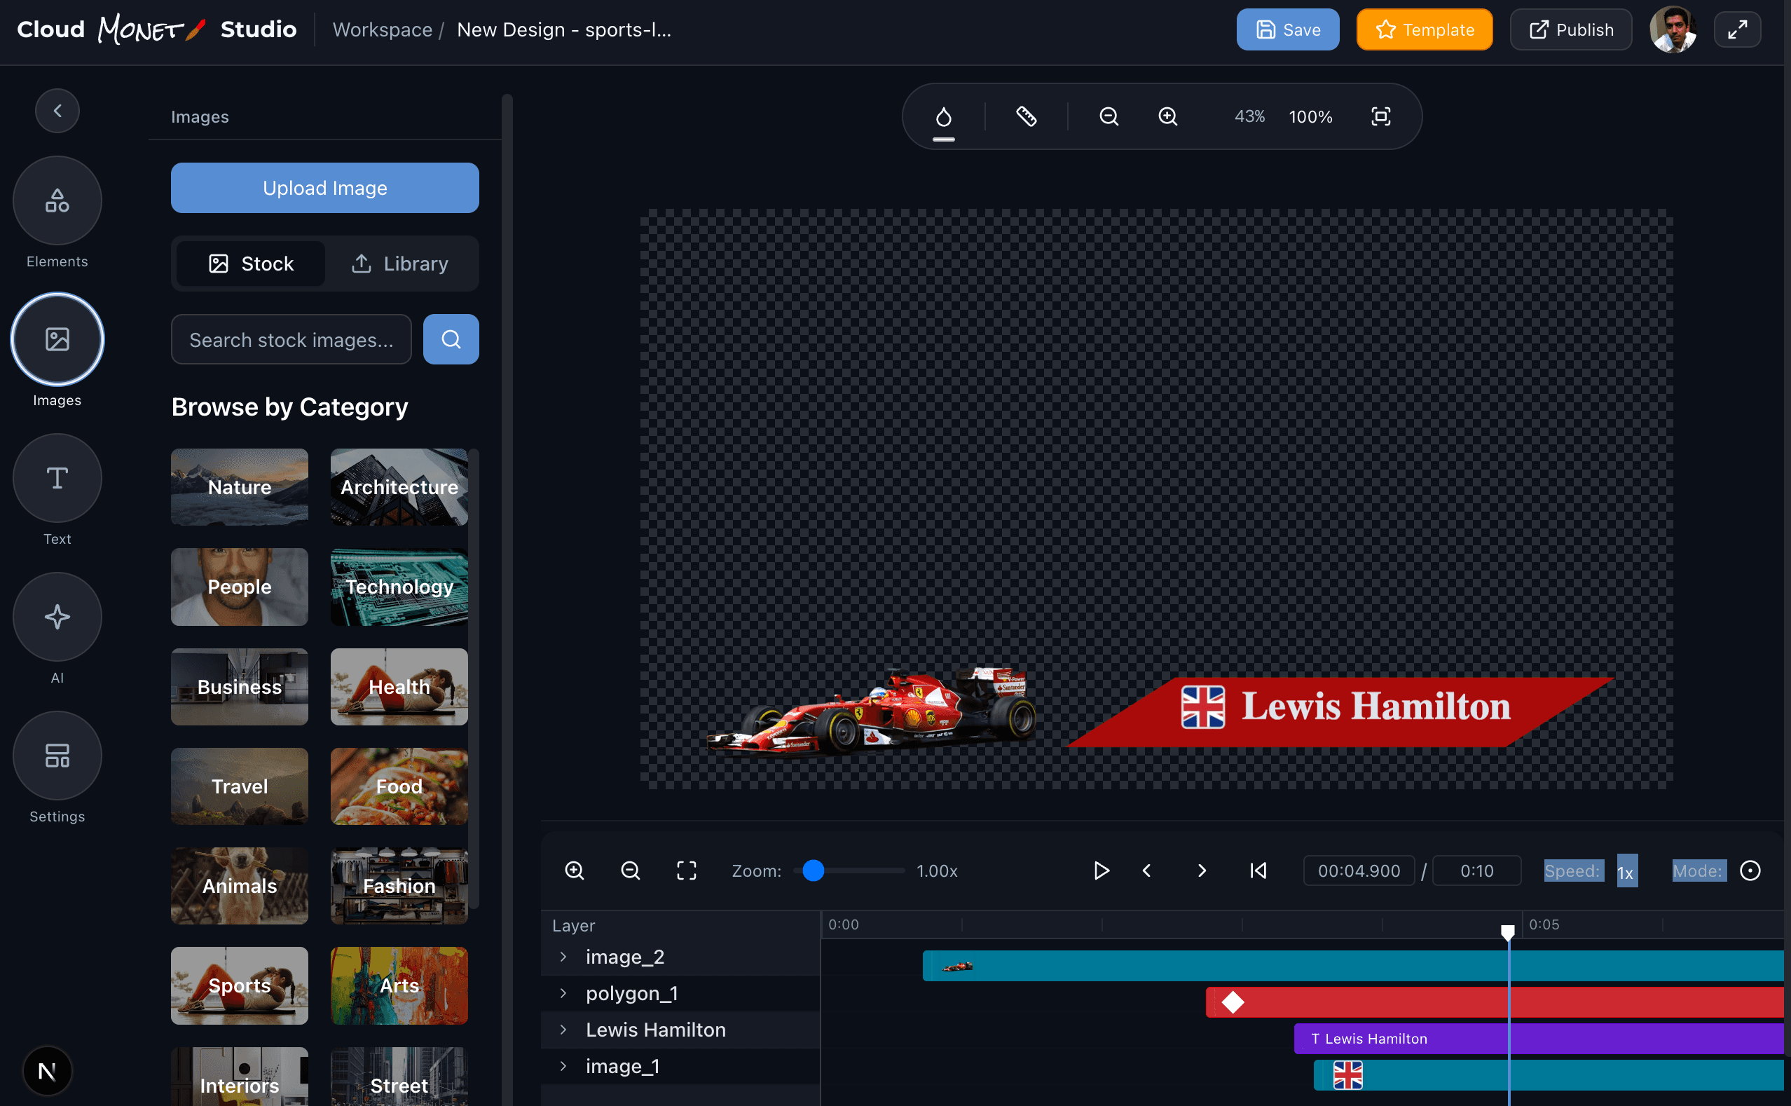Select the image_2 timeline clip
The image size is (1791, 1106).
[1353, 966]
